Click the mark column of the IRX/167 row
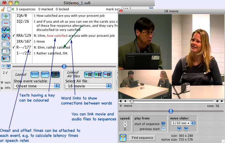This screenshot has width=225, height=143. (14, 41)
